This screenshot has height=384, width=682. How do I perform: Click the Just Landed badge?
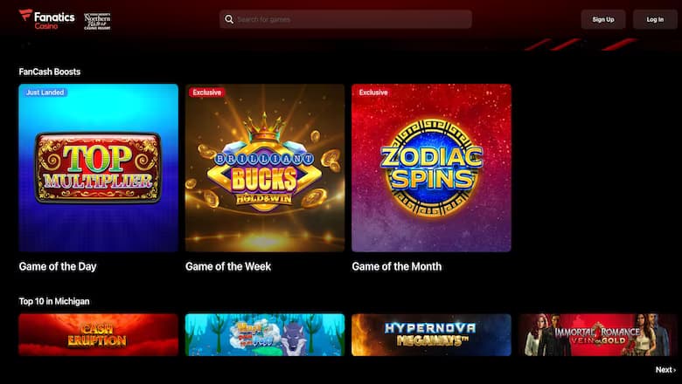click(x=45, y=93)
